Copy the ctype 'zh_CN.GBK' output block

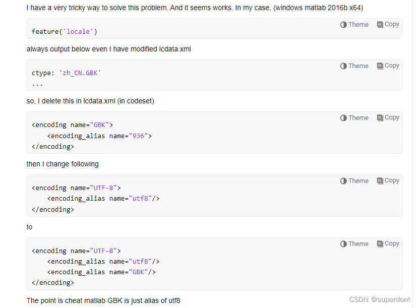(388, 66)
